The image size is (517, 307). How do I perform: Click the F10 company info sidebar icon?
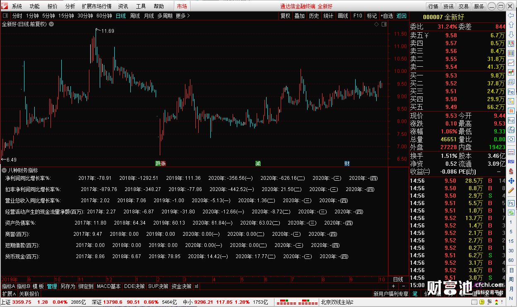click(511, 92)
